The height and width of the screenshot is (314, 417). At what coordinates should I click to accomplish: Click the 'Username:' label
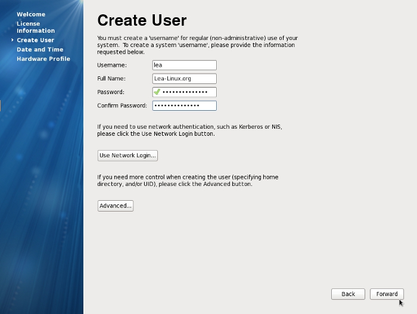[x=112, y=66]
